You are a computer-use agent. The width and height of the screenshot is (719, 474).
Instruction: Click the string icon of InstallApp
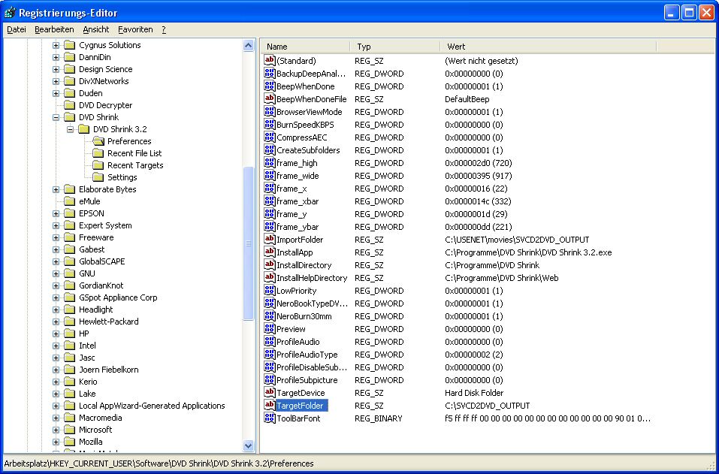coord(270,252)
